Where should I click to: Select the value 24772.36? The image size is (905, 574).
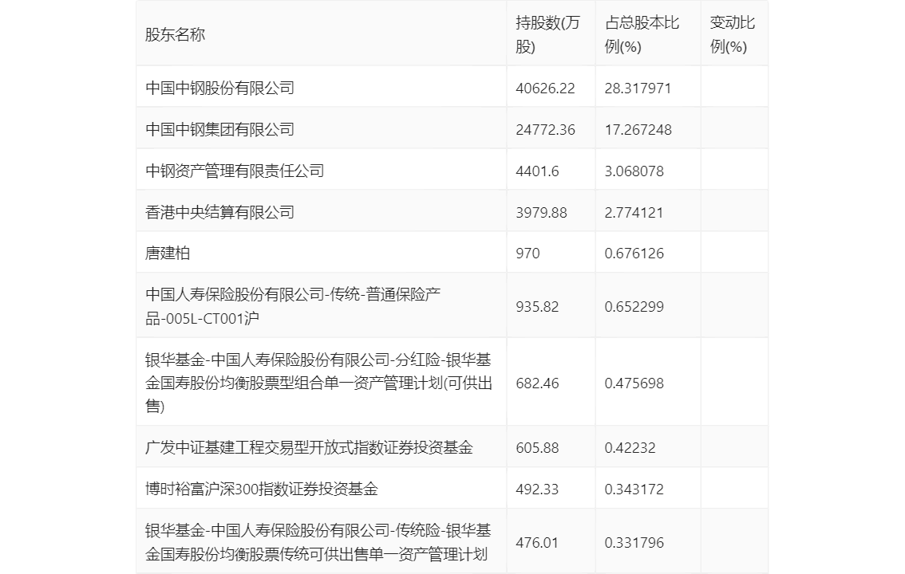[545, 130]
